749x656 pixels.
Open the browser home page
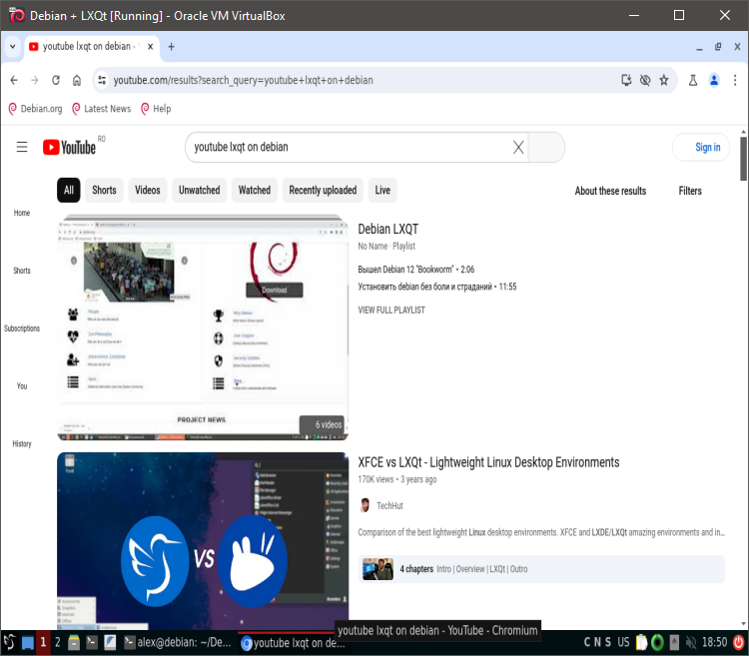pos(77,80)
